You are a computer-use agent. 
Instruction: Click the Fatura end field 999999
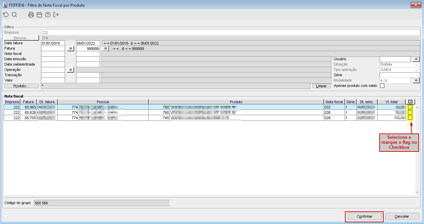click(x=88, y=48)
